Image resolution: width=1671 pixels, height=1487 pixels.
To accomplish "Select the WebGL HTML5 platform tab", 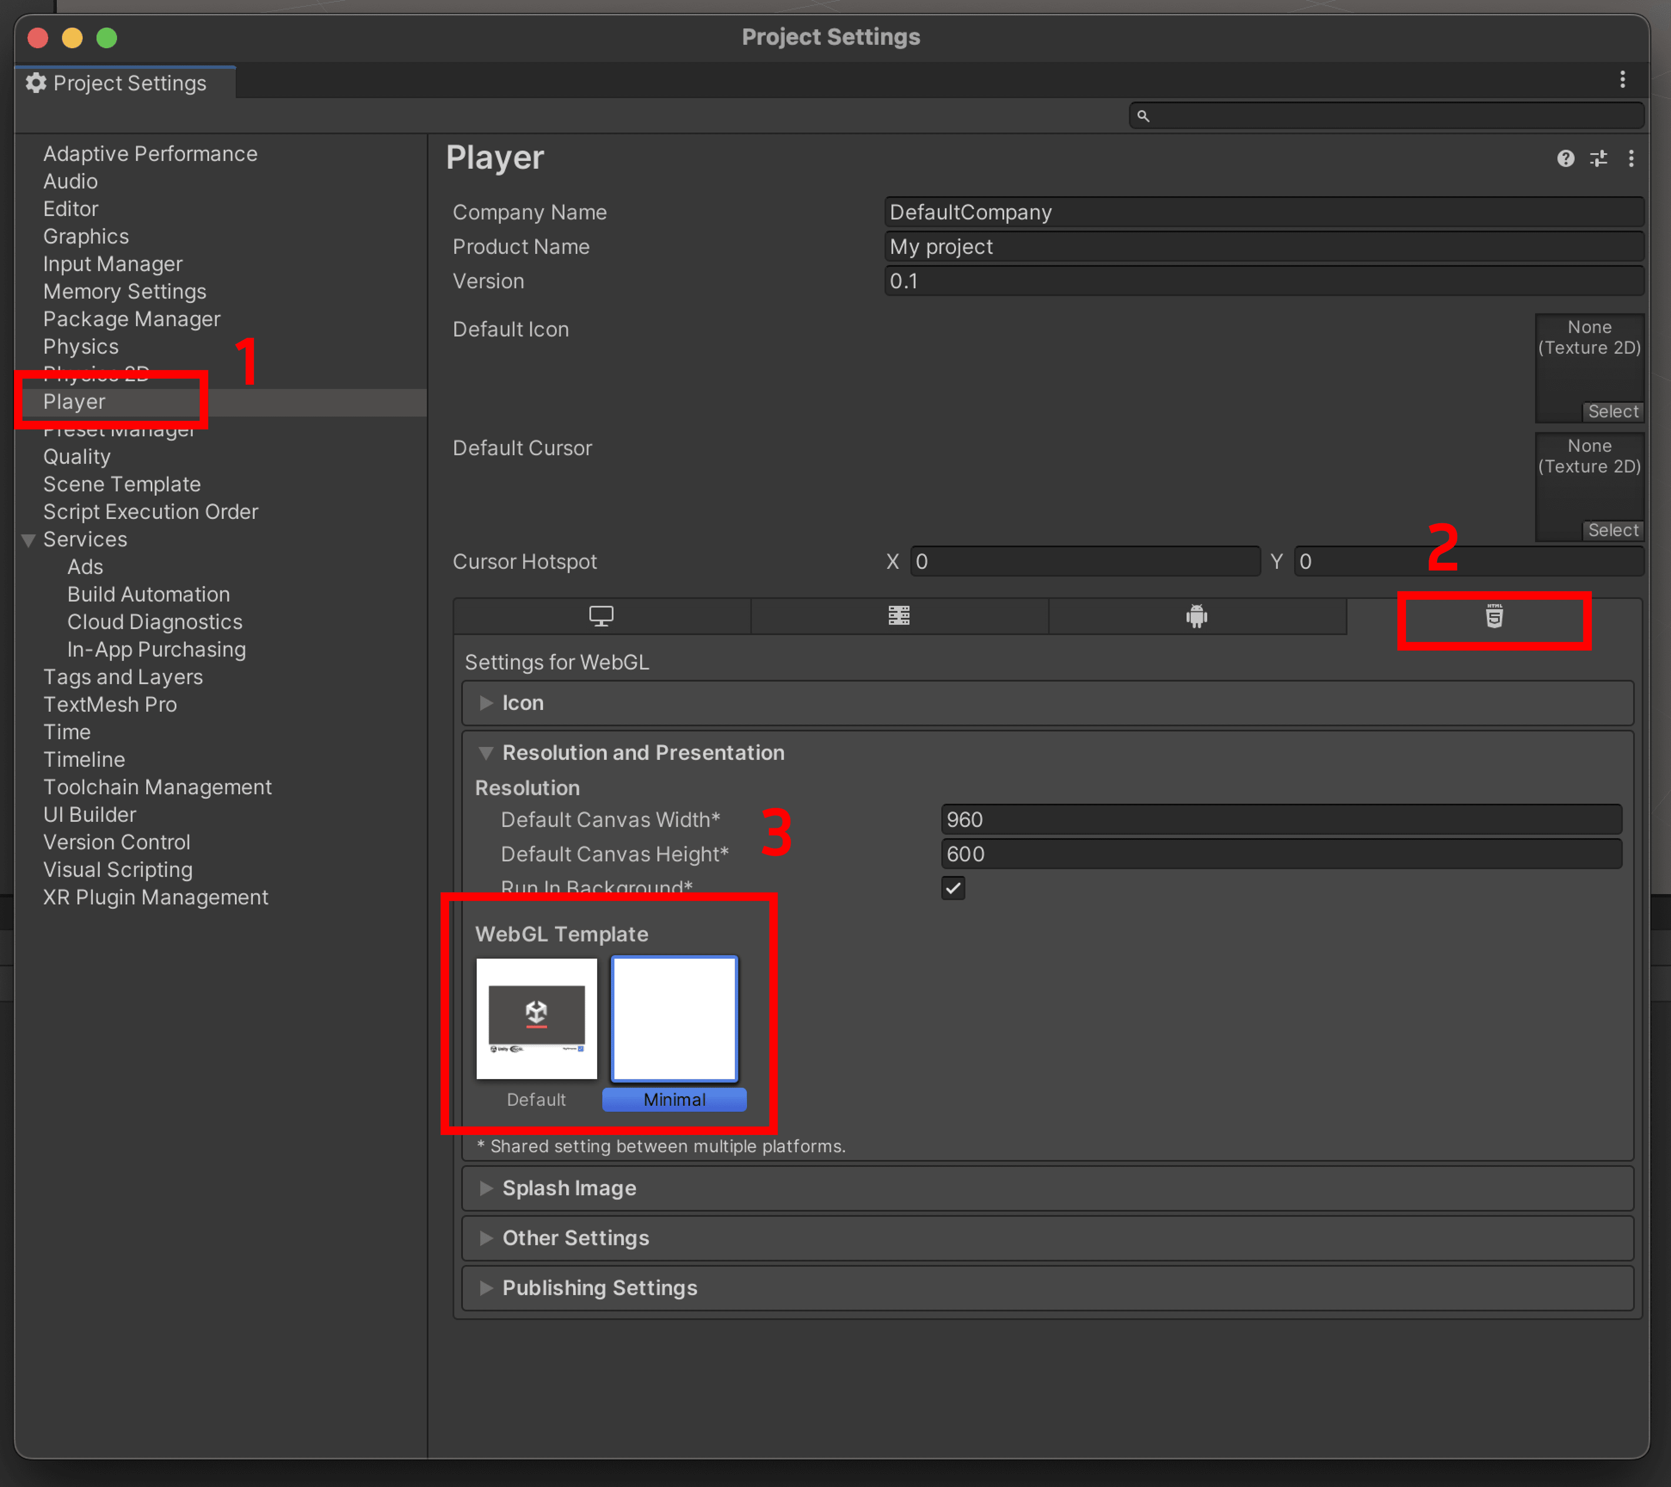I will click(1494, 616).
